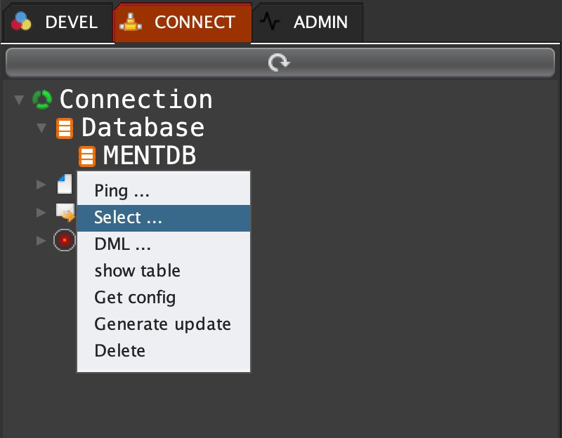Click the green Connection node icon
The width and height of the screenshot is (562, 438).
click(42, 100)
